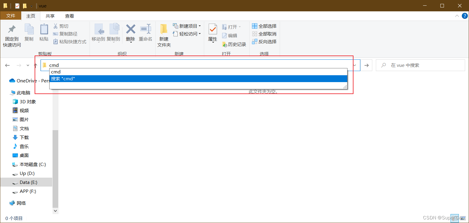The height and width of the screenshot is (223, 469).
Task: Click new folder icon in title bar quick access
Action: (25, 6)
